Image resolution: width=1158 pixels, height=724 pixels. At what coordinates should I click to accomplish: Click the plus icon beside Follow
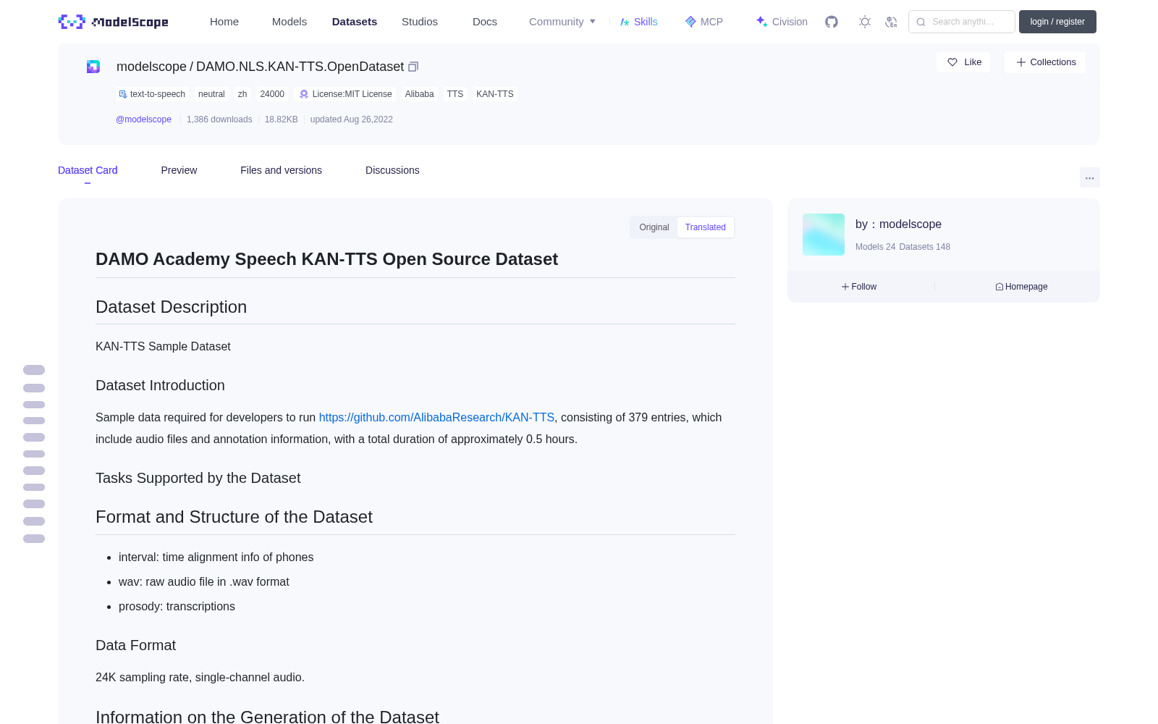[x=845, y=287]
